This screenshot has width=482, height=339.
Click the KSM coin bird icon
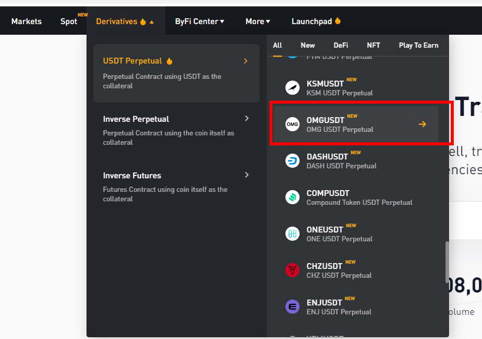(292, 88)
